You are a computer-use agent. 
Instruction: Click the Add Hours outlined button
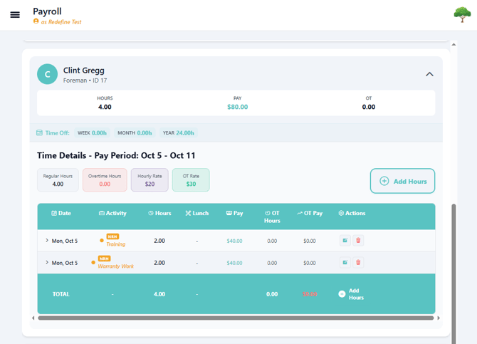pos(402,181)
